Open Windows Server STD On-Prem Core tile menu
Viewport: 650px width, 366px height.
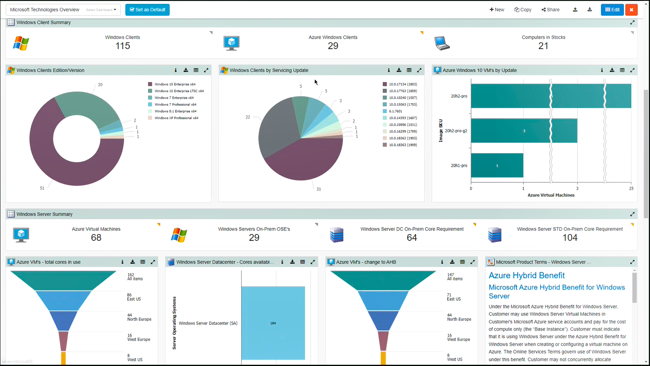[x=632, y=225]
